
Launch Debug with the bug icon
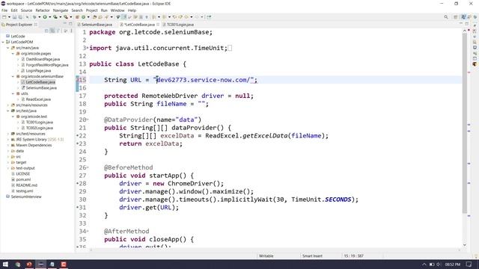pos(35,17)
